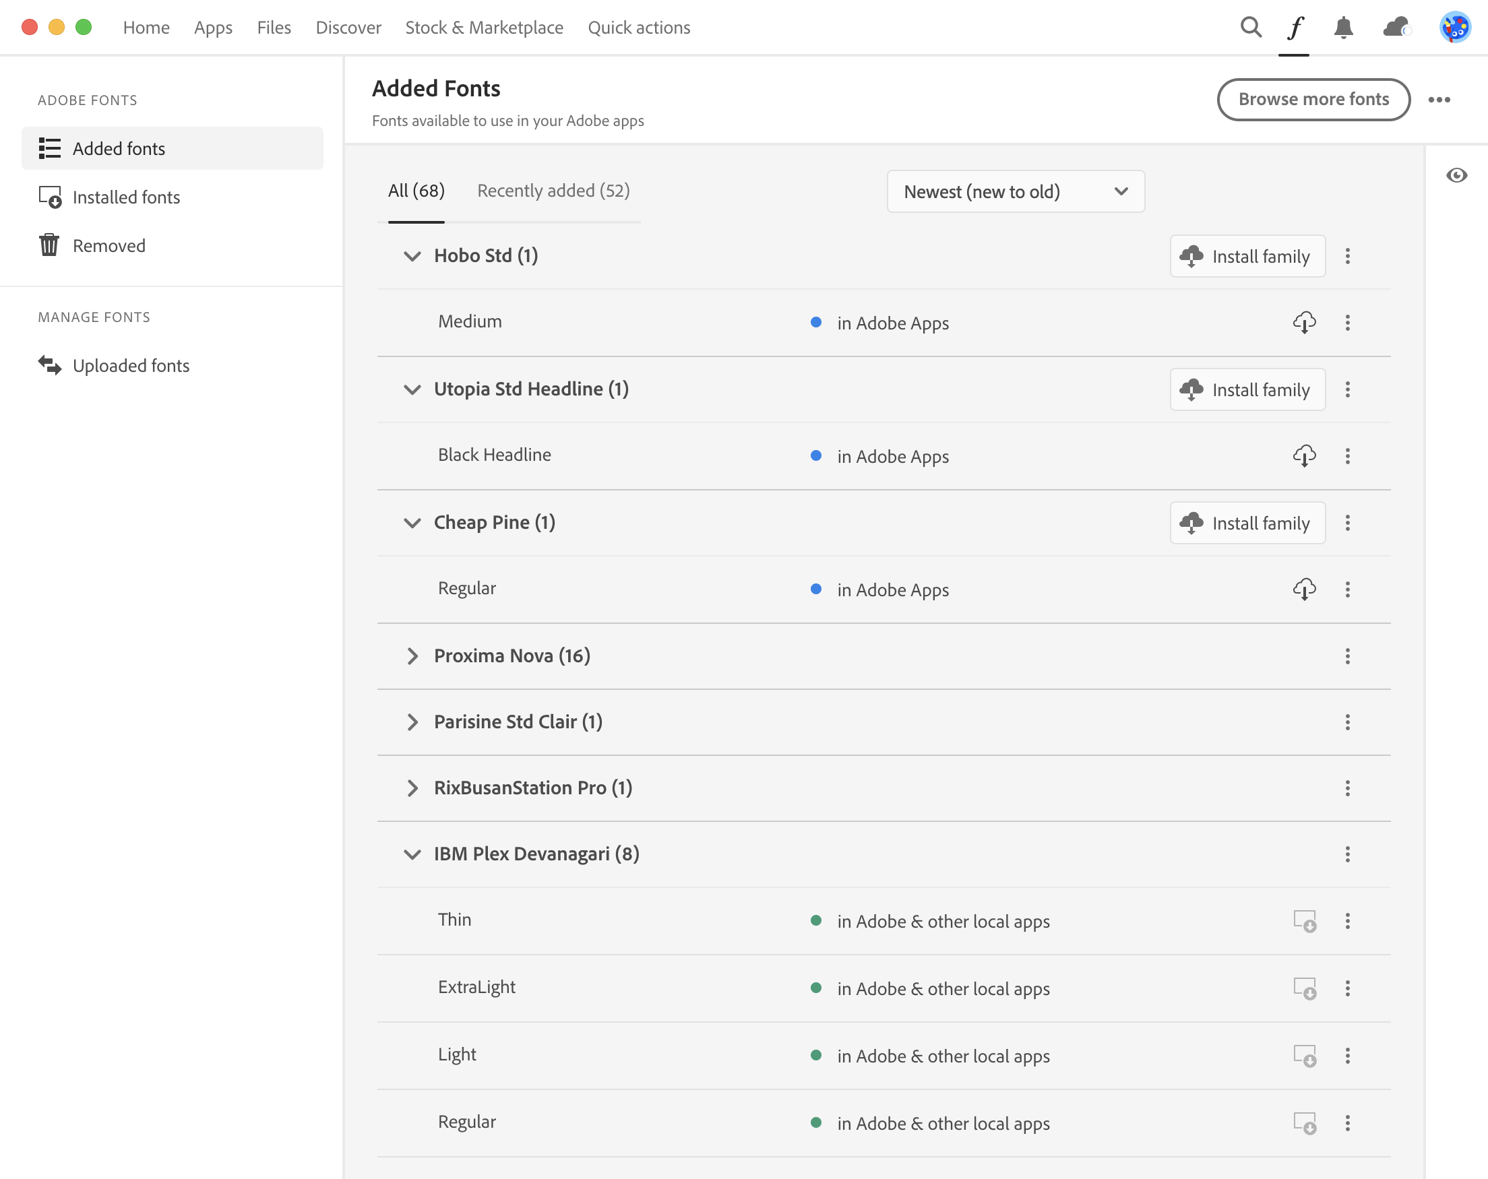The width and height of the screenshot is (1488, 1179).
Task: Expand the Parisine Std Clair font family
Action: (410, 721)
